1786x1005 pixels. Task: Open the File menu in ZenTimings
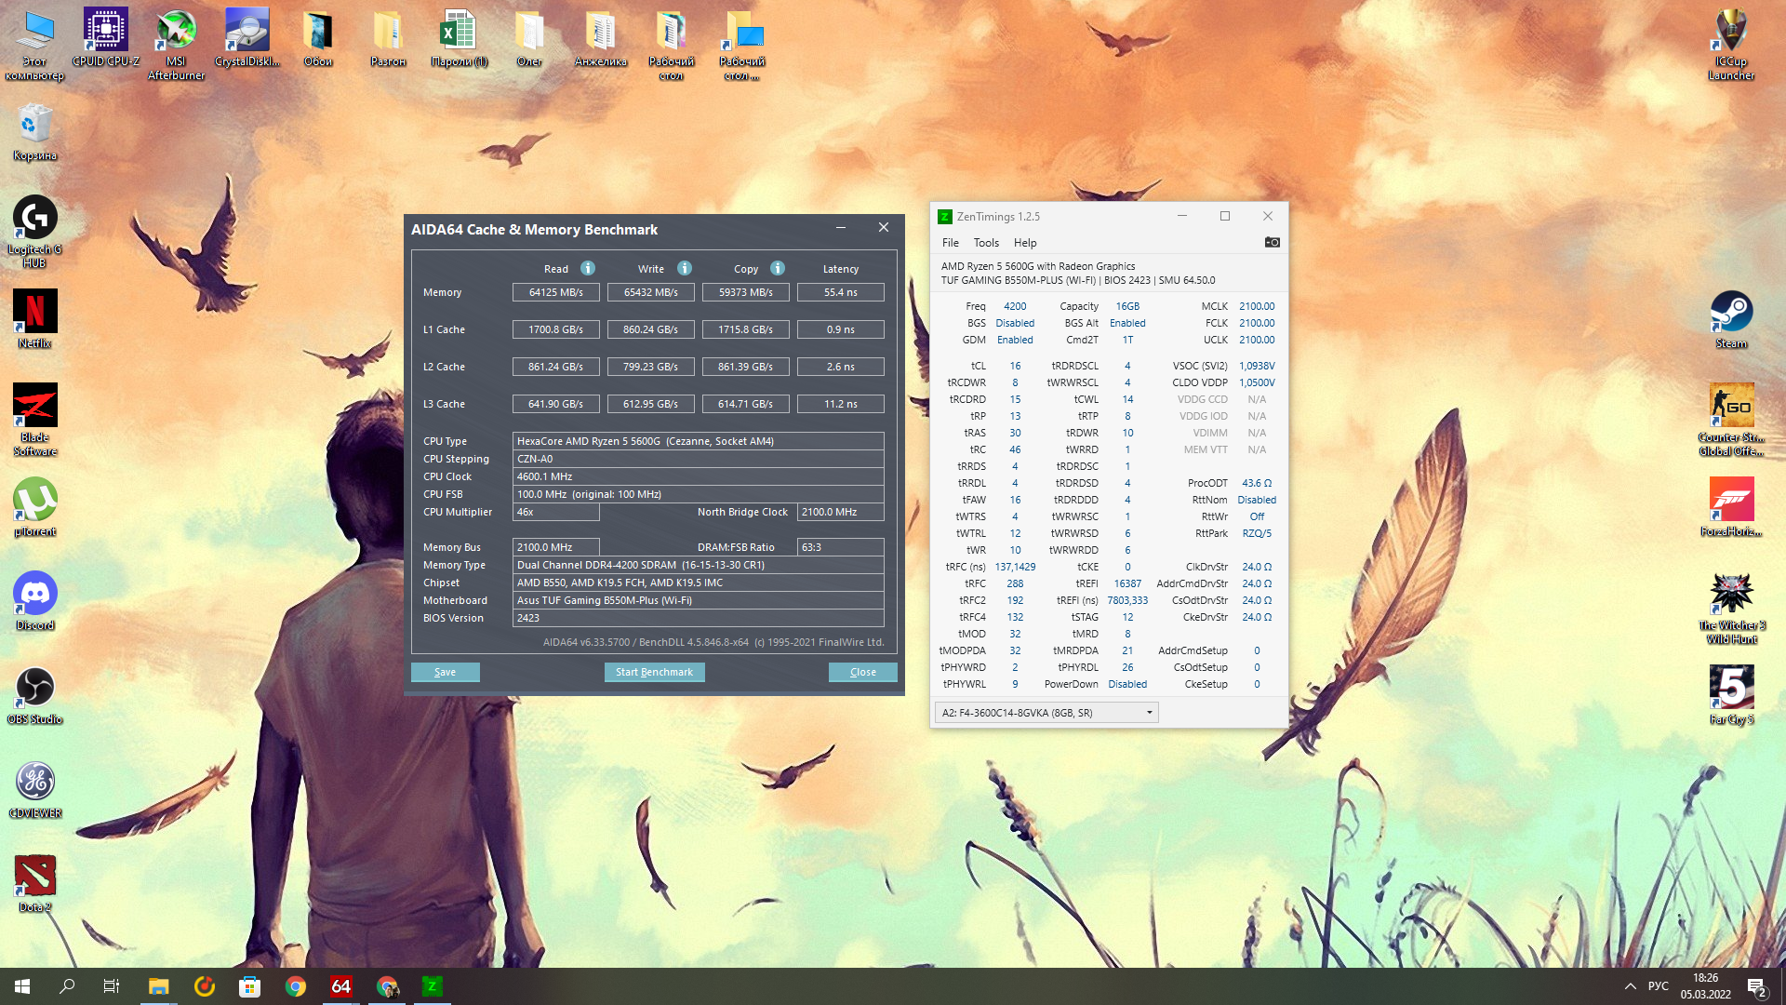tap(950, 243)
